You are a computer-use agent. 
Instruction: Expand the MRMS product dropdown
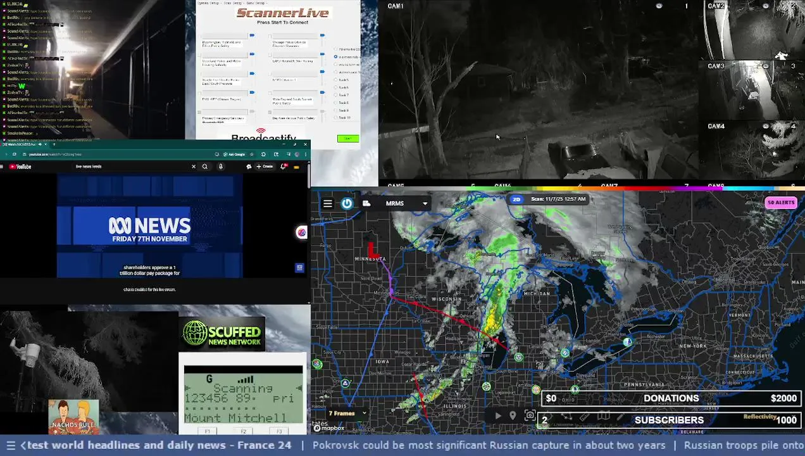(x=425, y=203)
